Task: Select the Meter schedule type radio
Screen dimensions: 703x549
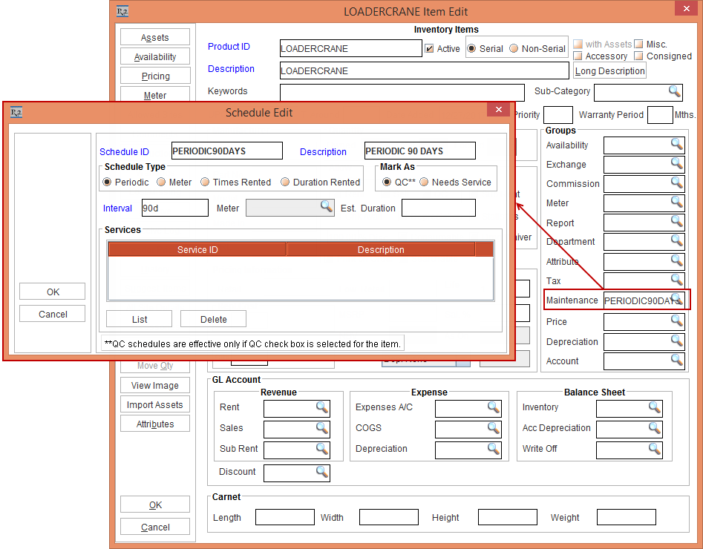Action: click(161, 183)
